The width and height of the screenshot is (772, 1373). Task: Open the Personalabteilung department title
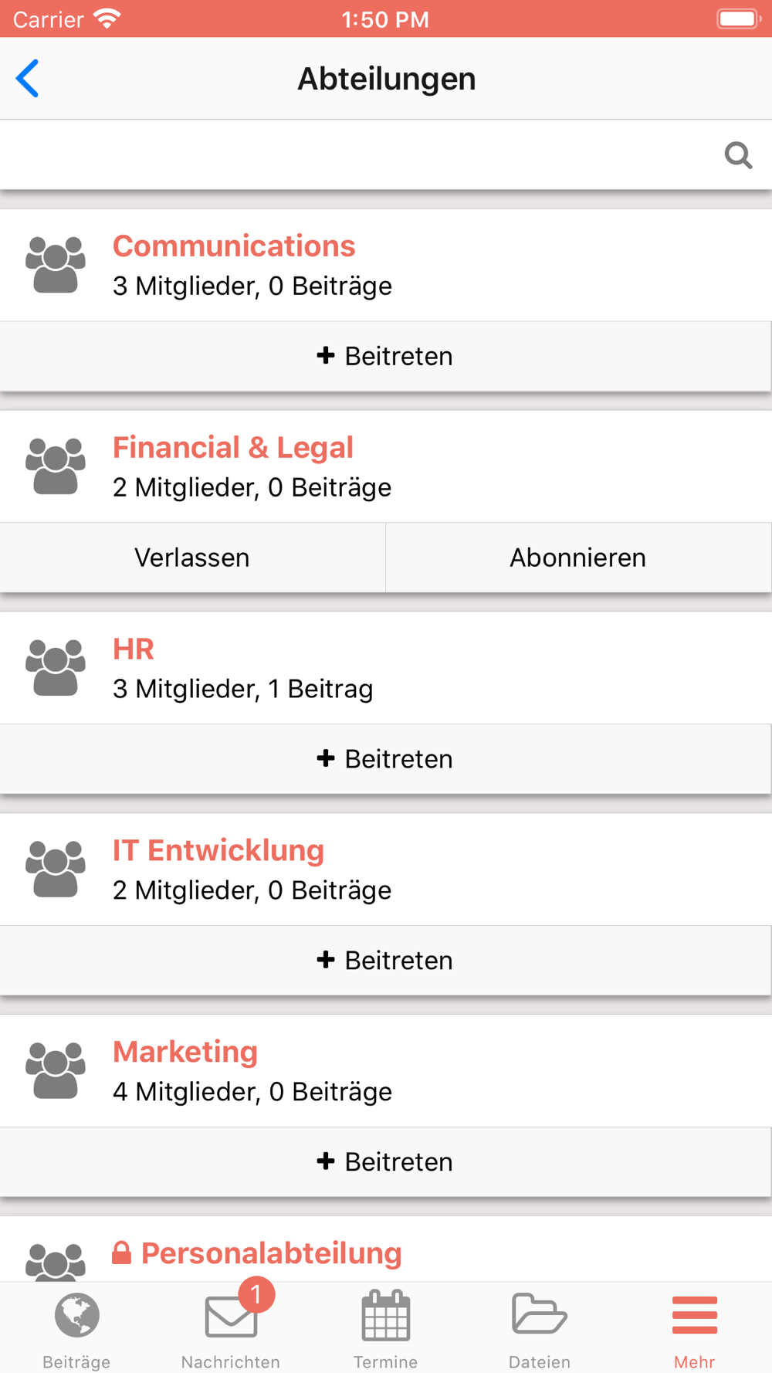(x=271, y=1253)
